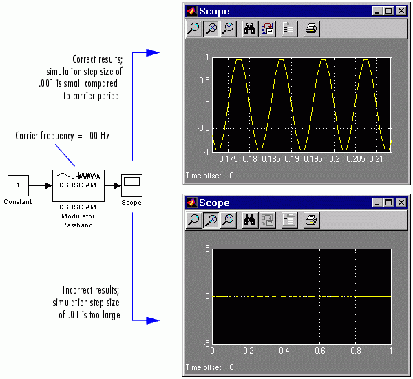This screenshot has height=379, width=413.
Task: Click 'Carrier frequency = 100 Hz' annotation
Action: (x=63, y=136)
